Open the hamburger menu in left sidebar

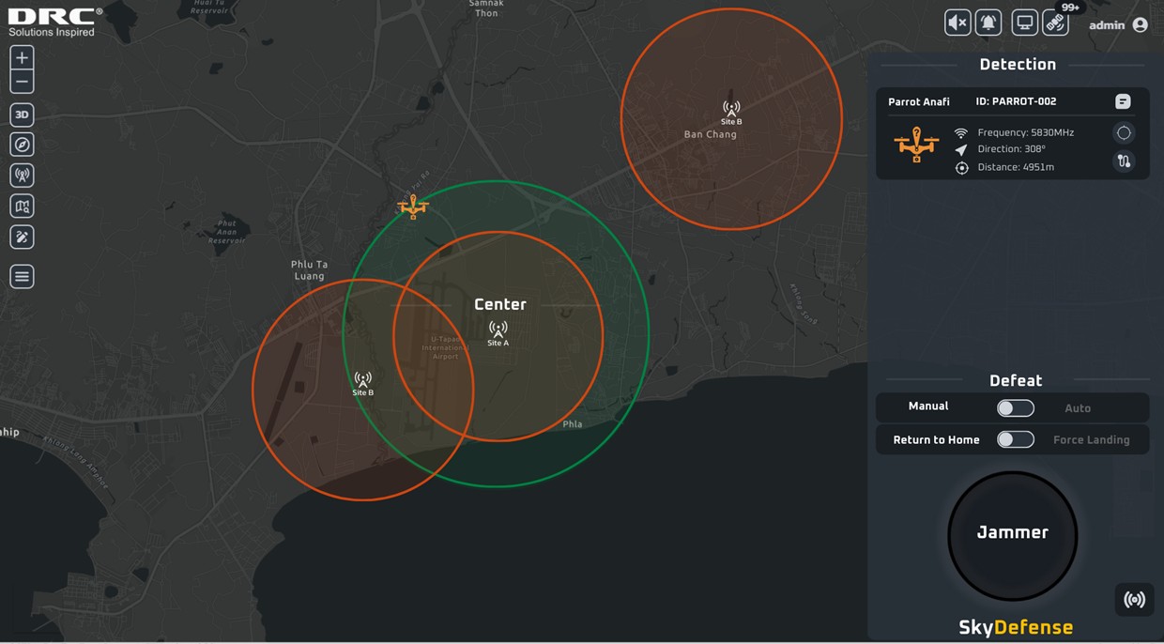(x=22, y=277)
